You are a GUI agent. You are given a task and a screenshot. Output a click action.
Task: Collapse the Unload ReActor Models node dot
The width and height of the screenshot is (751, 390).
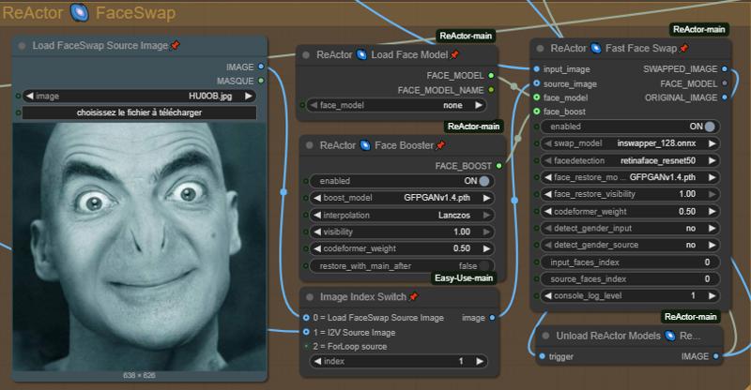point(545,335)
